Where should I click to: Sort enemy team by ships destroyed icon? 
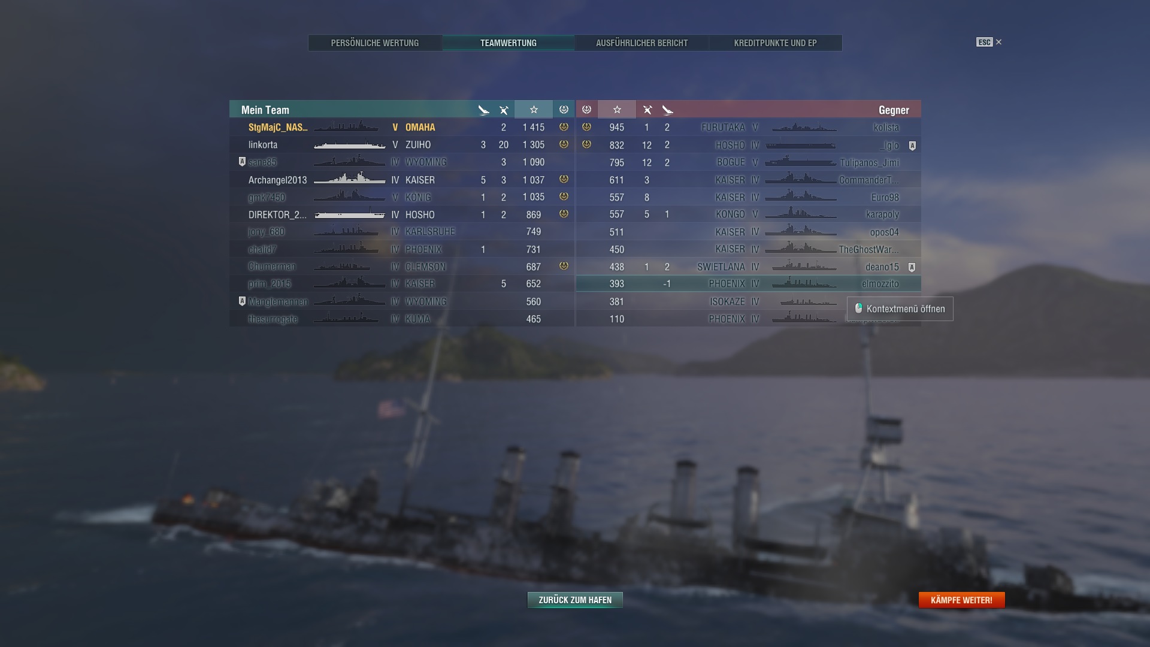(647, 110)
